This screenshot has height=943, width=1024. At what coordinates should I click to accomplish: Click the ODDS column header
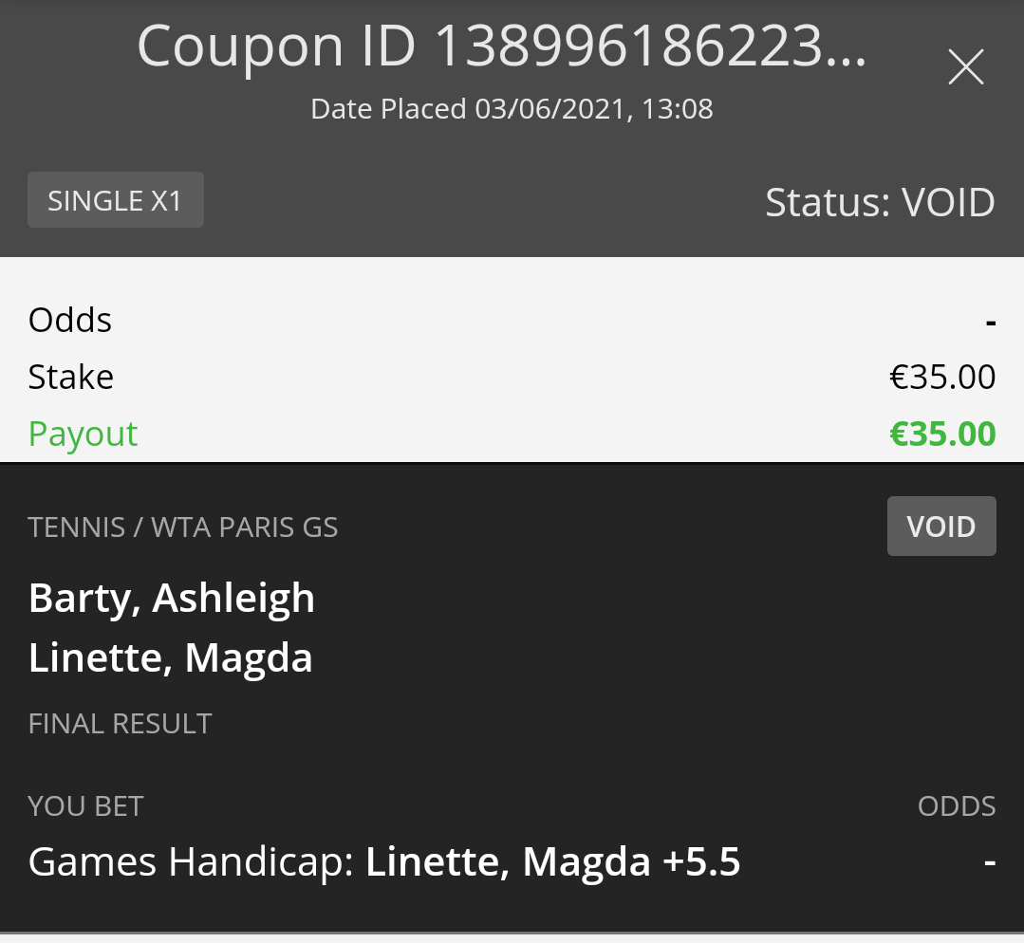click(x=957, y=806)
